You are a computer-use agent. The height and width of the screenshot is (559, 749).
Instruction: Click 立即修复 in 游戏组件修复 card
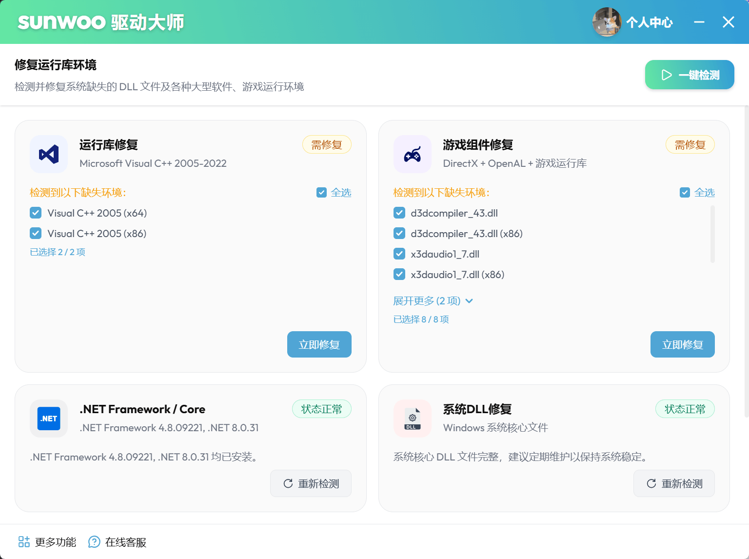coord(683,344)
